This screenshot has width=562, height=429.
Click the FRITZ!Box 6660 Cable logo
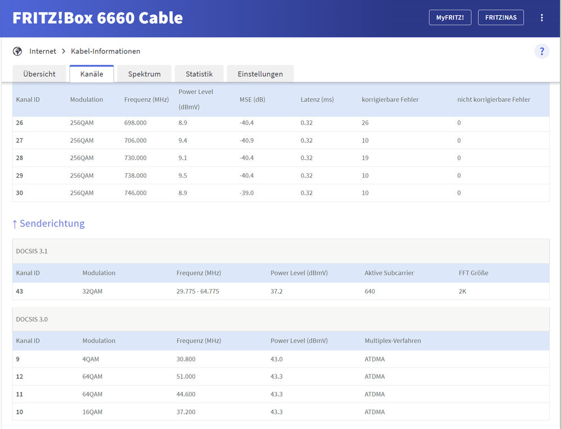point(98,18)
